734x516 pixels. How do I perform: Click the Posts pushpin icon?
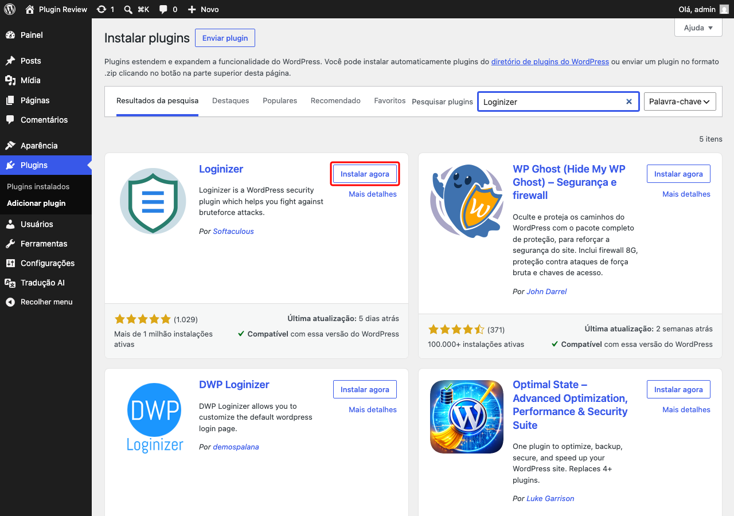click(x=10, y=61)
